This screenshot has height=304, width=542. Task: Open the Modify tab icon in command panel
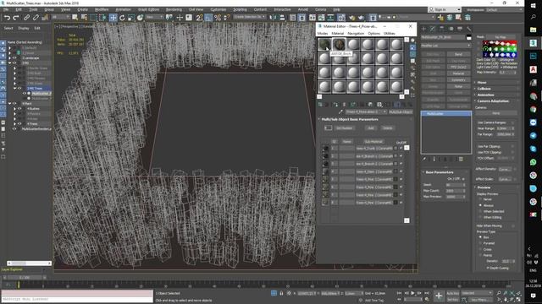(433, 29)
